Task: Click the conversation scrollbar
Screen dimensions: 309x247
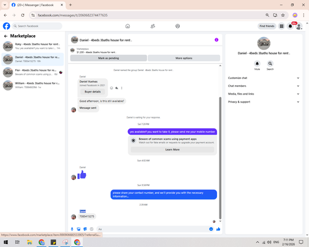Action: 220,158
